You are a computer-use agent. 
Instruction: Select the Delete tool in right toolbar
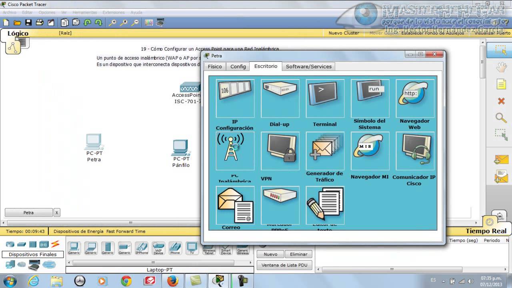[x=501, y=101]
